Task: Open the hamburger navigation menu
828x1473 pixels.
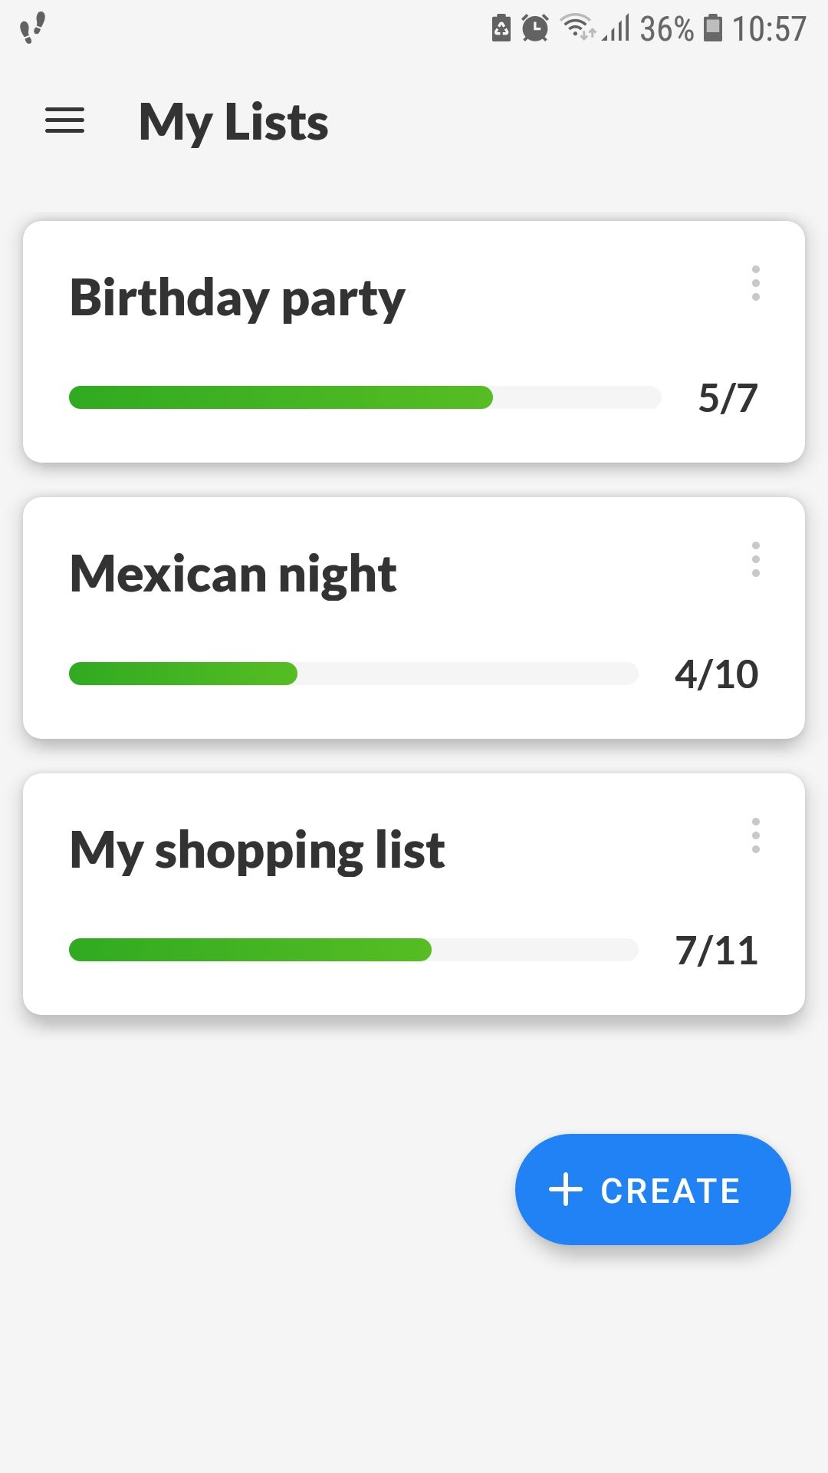Action: click(x=65, y=120)
